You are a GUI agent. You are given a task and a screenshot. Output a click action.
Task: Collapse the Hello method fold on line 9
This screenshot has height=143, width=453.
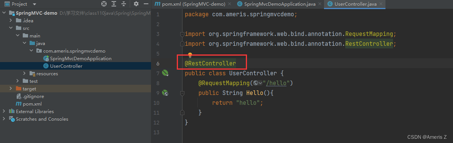tap(182, 93)
